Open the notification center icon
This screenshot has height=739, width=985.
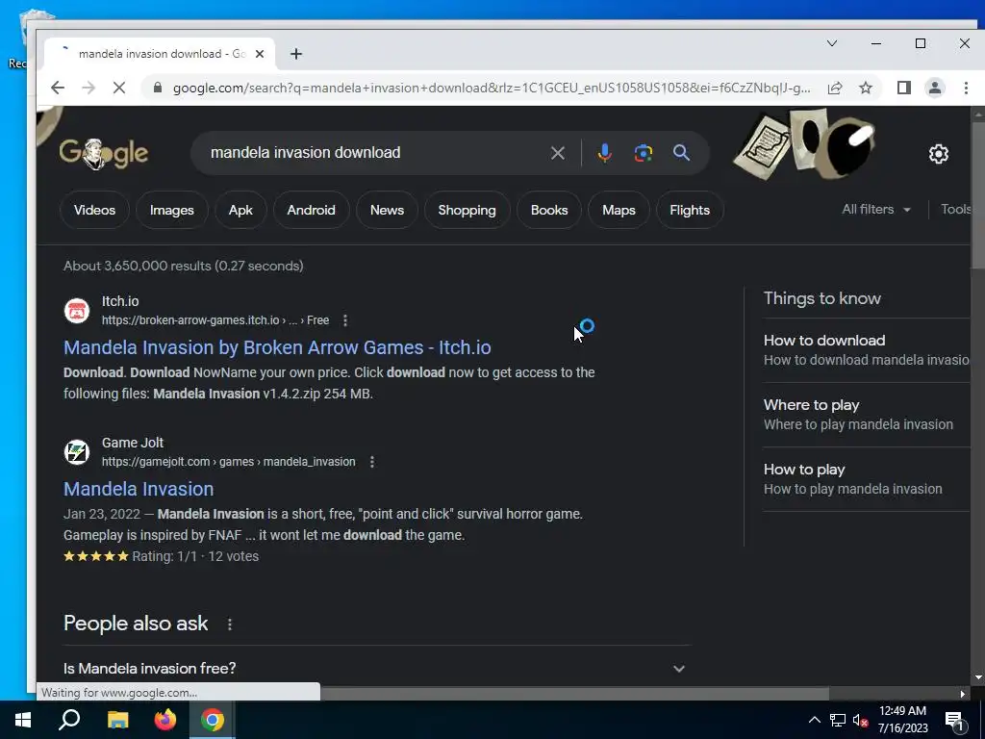954,722
